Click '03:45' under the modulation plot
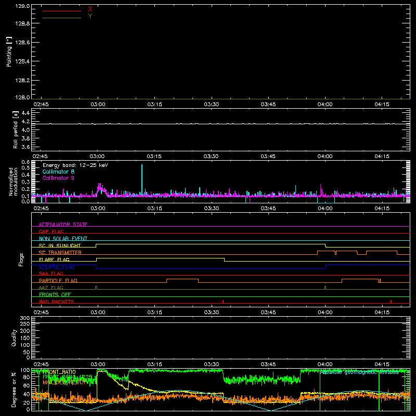Screen dimensions: 416x416 [268, 209]
